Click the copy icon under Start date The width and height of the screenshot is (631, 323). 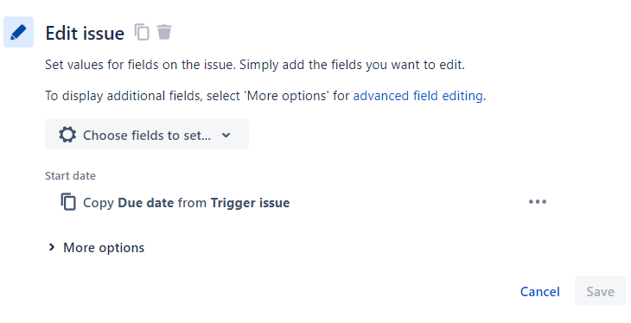68,202
